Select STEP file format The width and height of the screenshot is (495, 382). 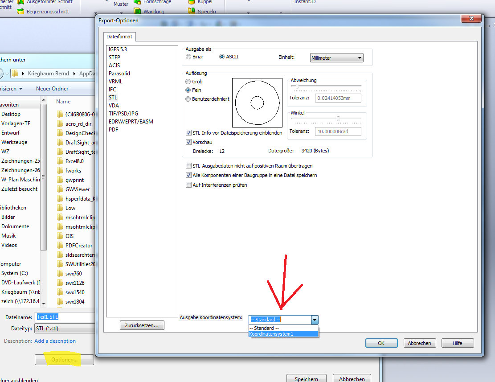coord(114,58)
